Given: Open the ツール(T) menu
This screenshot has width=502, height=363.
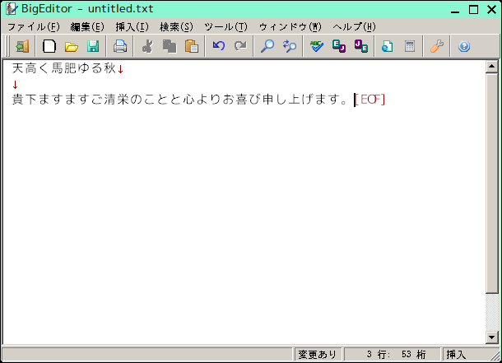Looking at the screenshot, I should (225, 27).
